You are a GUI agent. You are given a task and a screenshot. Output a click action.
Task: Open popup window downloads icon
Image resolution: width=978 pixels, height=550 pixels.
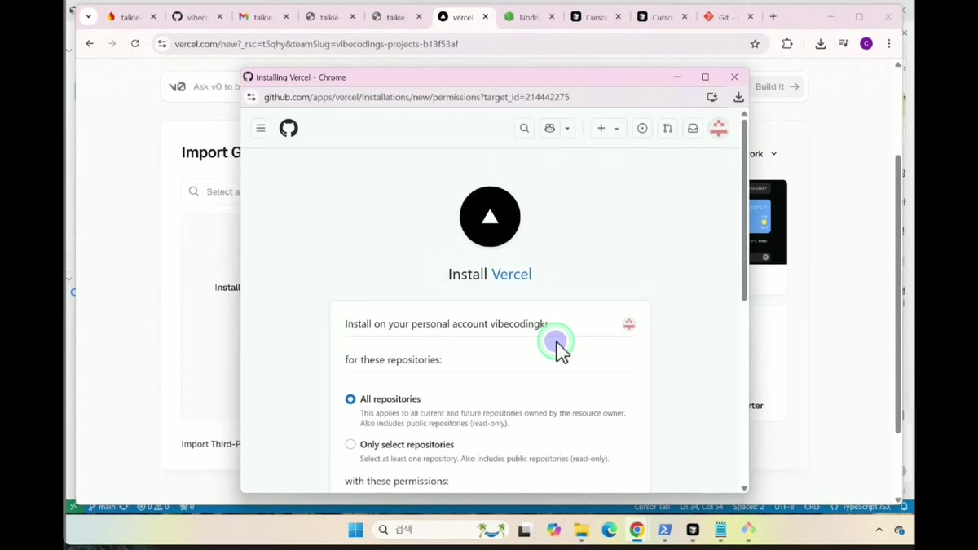point(738,97)
